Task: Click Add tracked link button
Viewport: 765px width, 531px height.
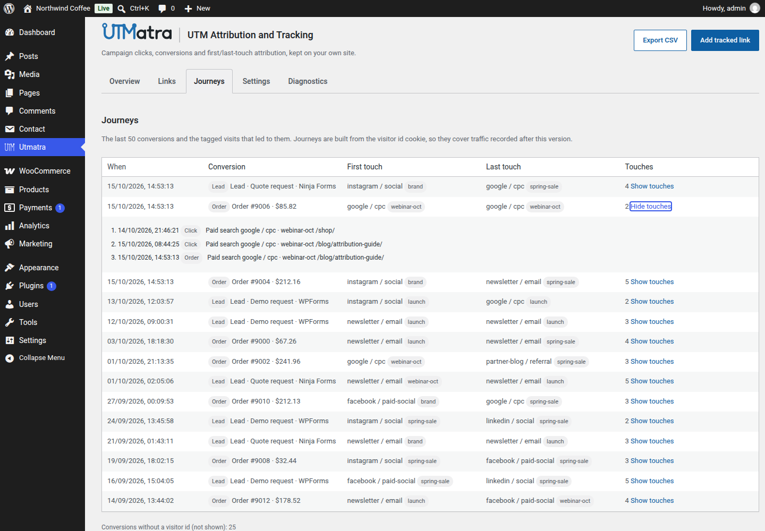Action: click(x=725, y=40)
